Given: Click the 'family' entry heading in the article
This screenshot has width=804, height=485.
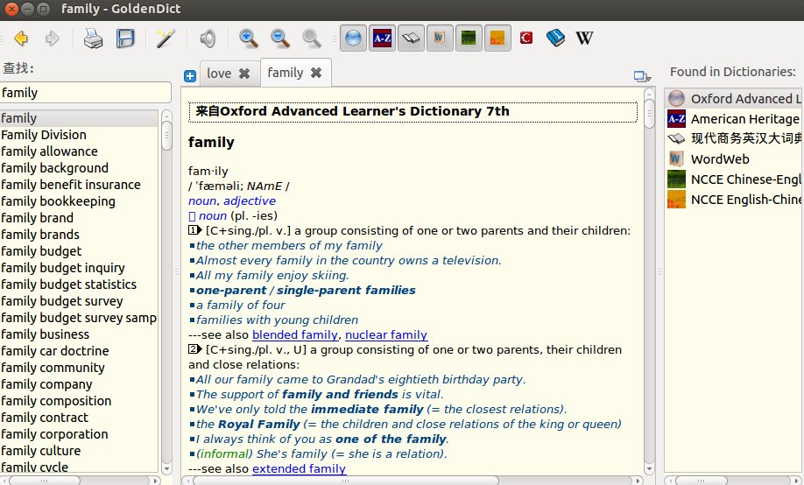Looking at the screenshot, I should [x=211, y=142].
